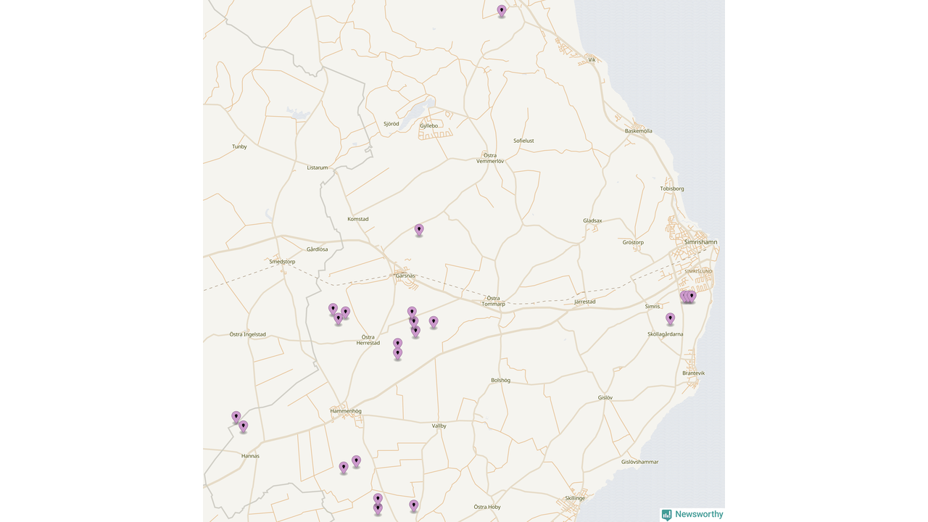Select the Tobisborg label
Viewport: 928px width, 522px height.
(672, 188)
